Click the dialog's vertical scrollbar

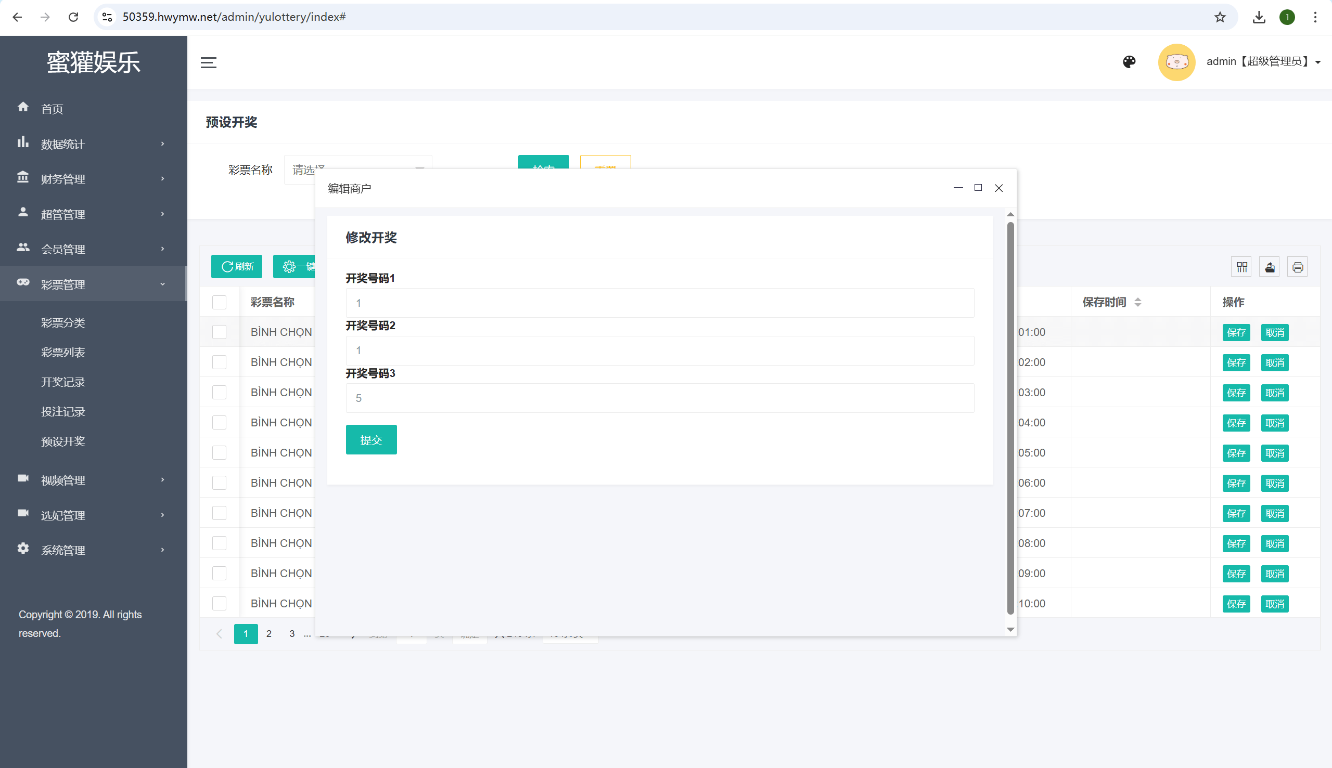click(1010, 418)
